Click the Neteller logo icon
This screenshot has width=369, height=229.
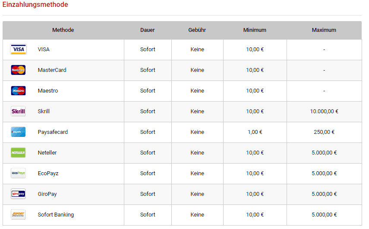click(18, 153)
